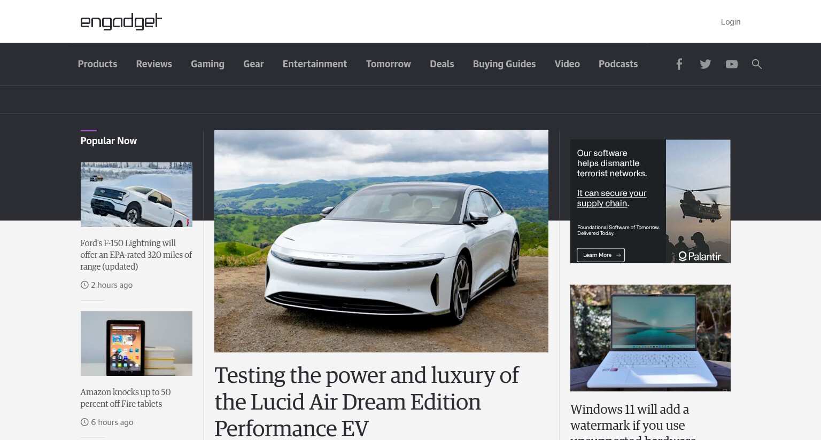Open Engadget's YouTube channel icon
The image size is (821, 440).
coord(732,64)
